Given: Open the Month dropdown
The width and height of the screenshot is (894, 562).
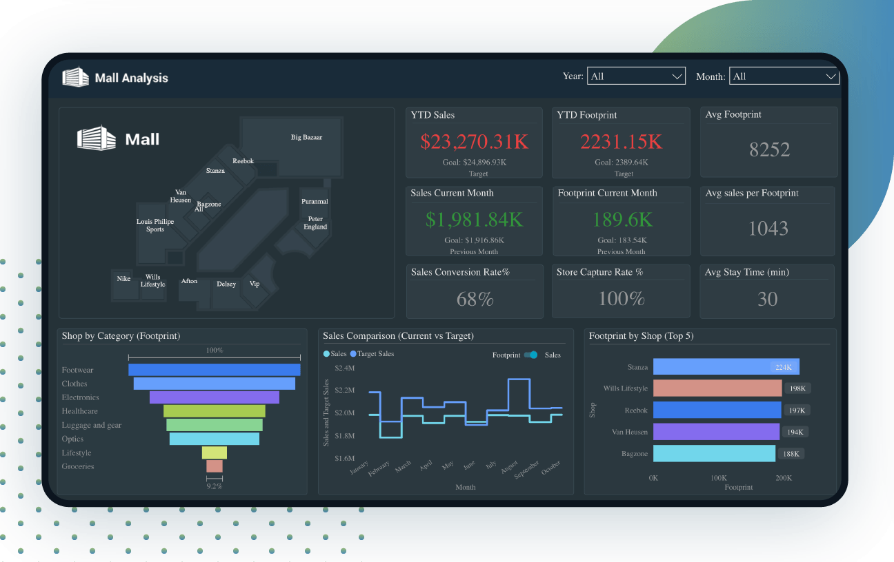Looking at the screenshot, I should 784,76.
